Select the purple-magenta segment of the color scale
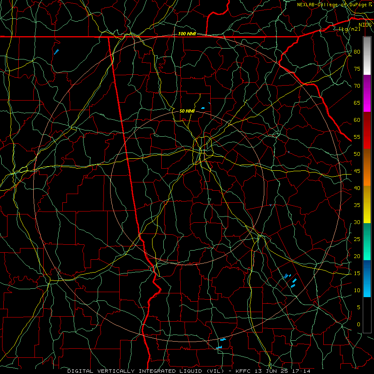 pyautogui.click(x=367, y=93)
